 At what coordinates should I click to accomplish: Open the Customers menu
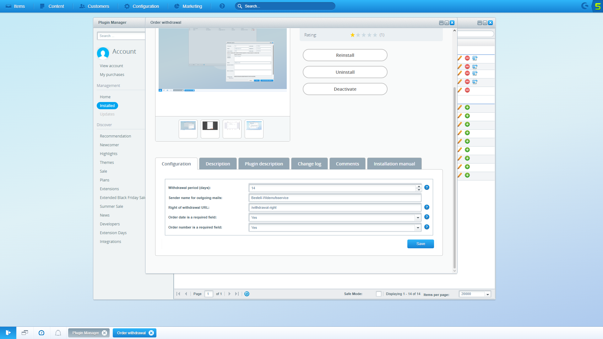(94, 6)
